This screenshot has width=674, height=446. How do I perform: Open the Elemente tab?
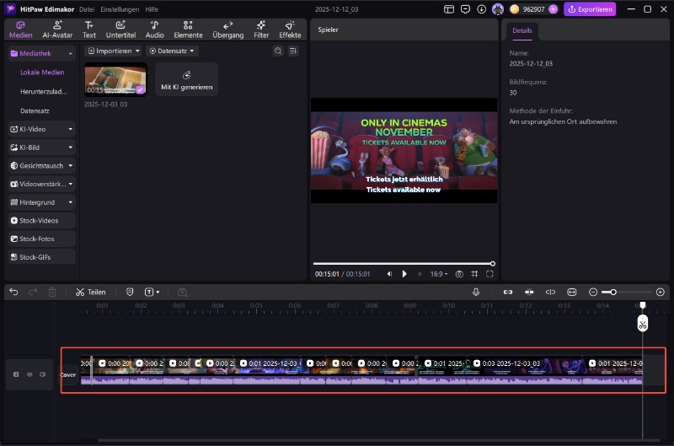(x=188, y=30)
